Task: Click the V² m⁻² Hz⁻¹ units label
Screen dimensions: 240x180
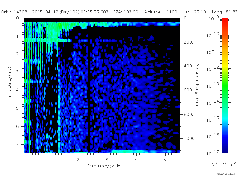Action: (x=224, y=164)
